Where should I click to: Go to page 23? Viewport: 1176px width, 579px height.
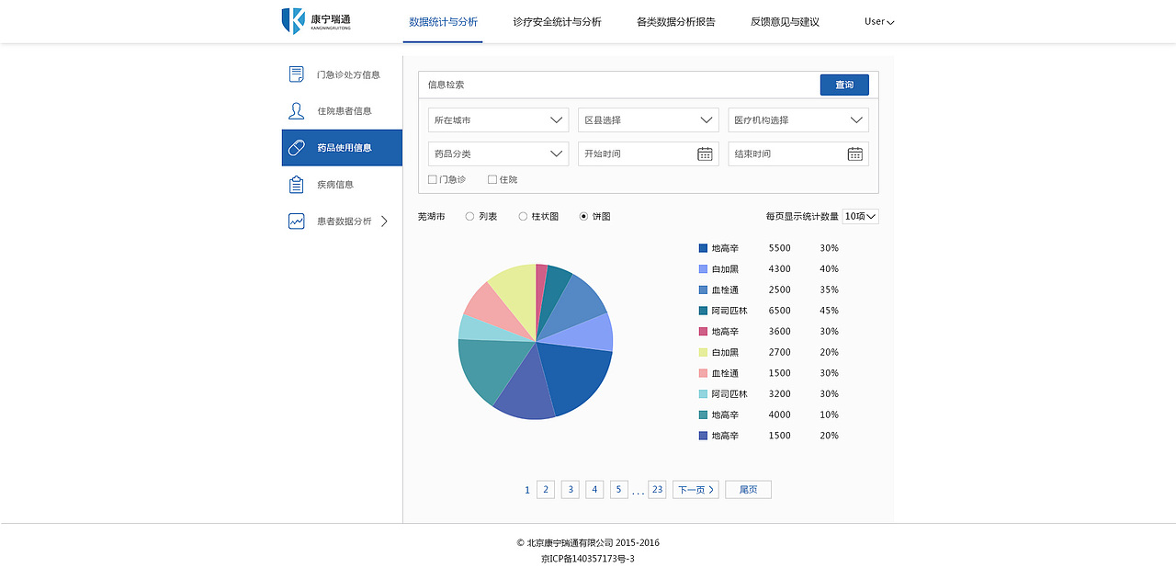pyautogui.click(x=657, y=490)
